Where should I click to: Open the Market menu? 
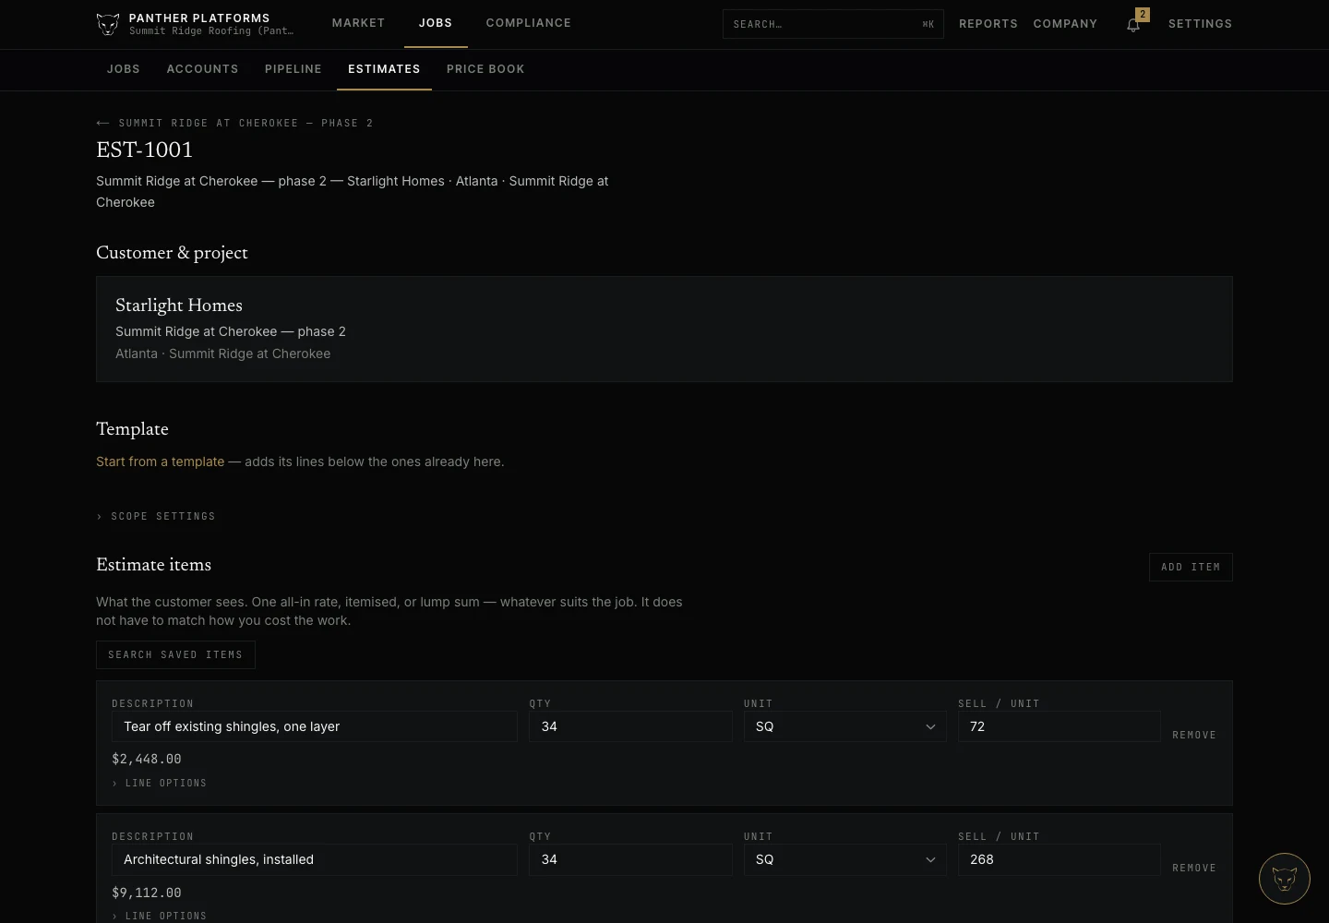(358, 23)
